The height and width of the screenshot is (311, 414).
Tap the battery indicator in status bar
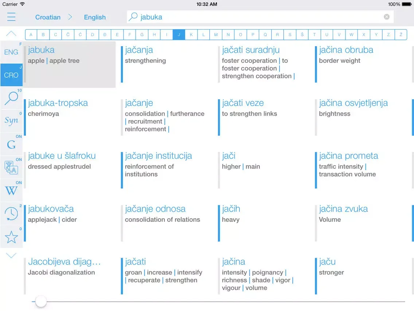point(407,4)
